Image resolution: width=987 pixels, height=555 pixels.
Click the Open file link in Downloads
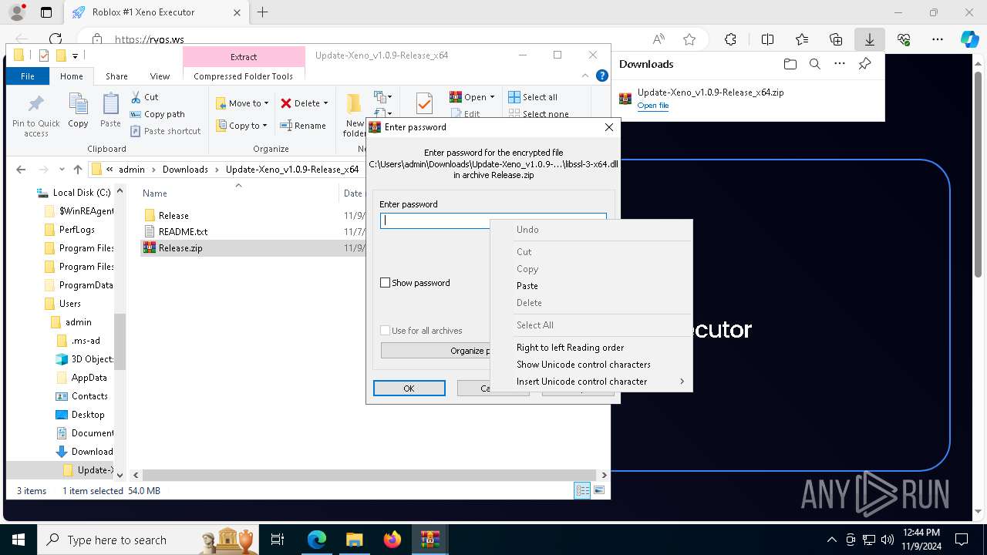tap(653, 106)
